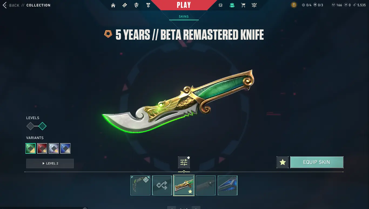Open the filter sliders icon
This screenshot has height=209, width=369.
(x=184, y=162)
